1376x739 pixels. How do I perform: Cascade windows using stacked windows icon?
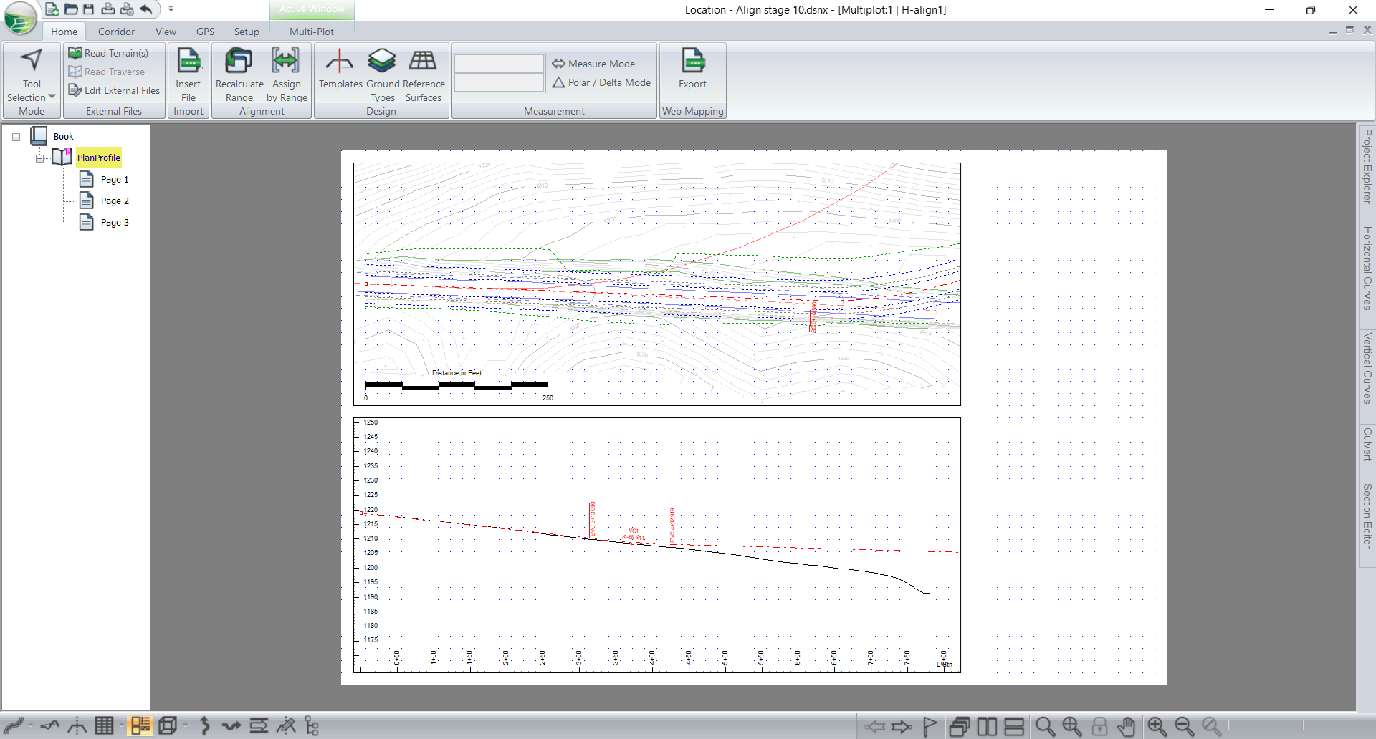coord(960,728)
